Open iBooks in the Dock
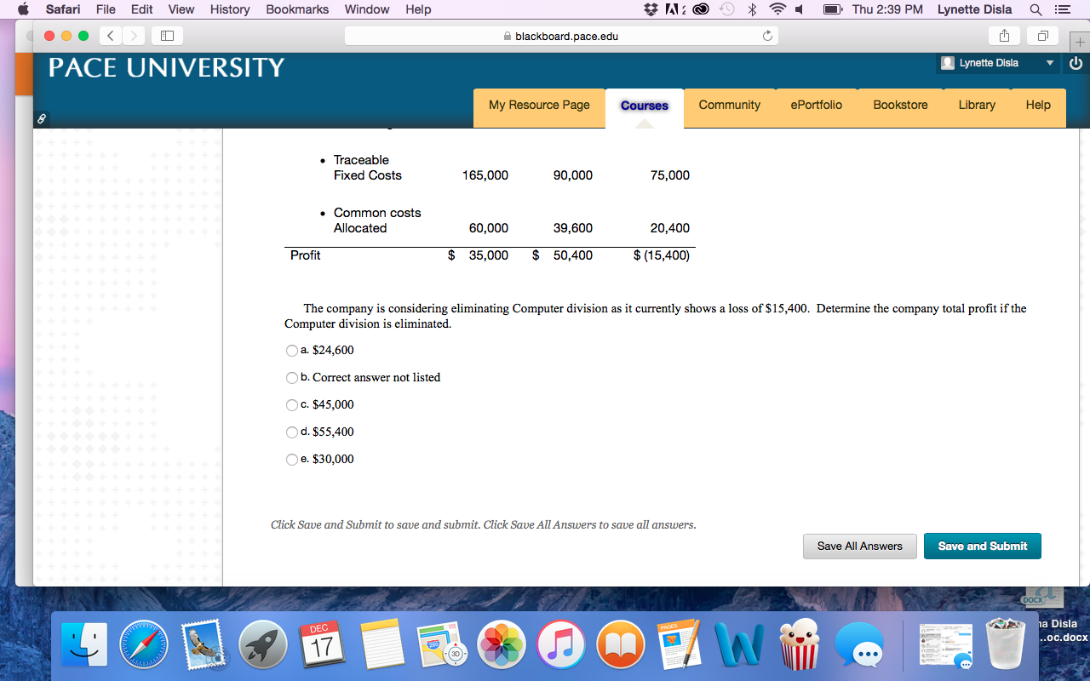This screenshot has width=1090, height=681. point(621,644)
